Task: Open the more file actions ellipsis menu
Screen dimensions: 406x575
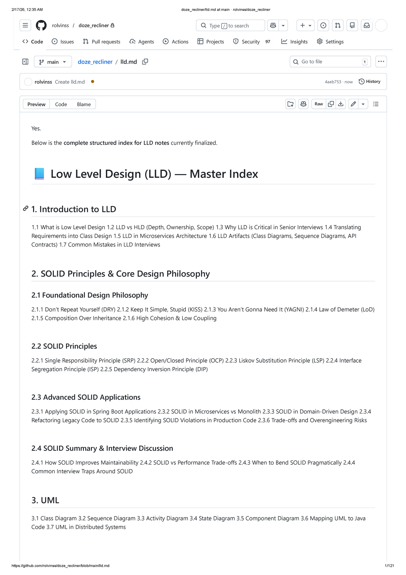Action: click(x=381, y=62)
